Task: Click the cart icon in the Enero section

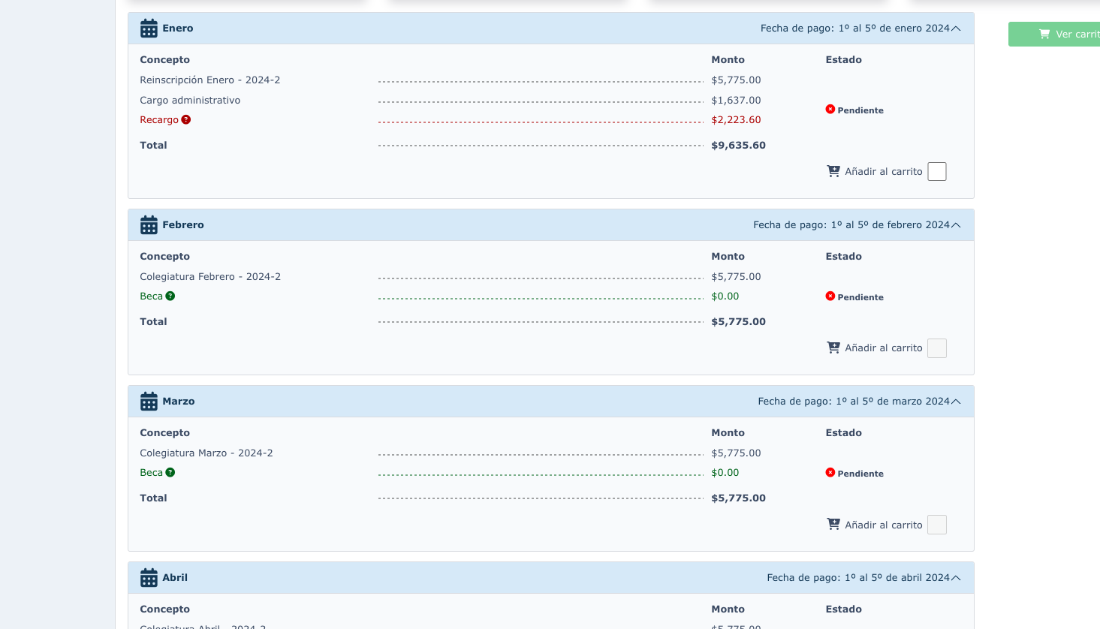Action: click(833, 171)
